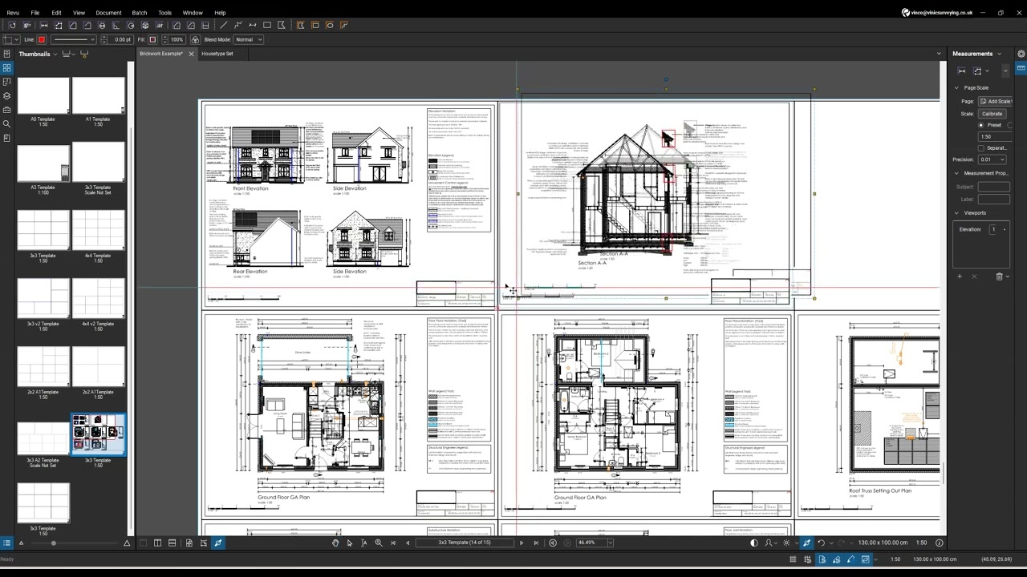Screen dimensions: 1027x577
Task: Click the red Line color swatch
Action: [42, 39]
